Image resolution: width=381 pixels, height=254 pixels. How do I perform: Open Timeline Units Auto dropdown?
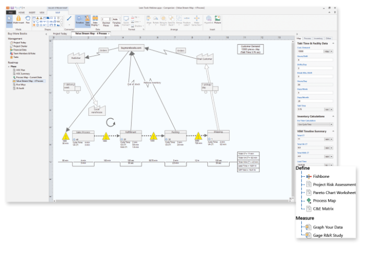coord(116,19)
